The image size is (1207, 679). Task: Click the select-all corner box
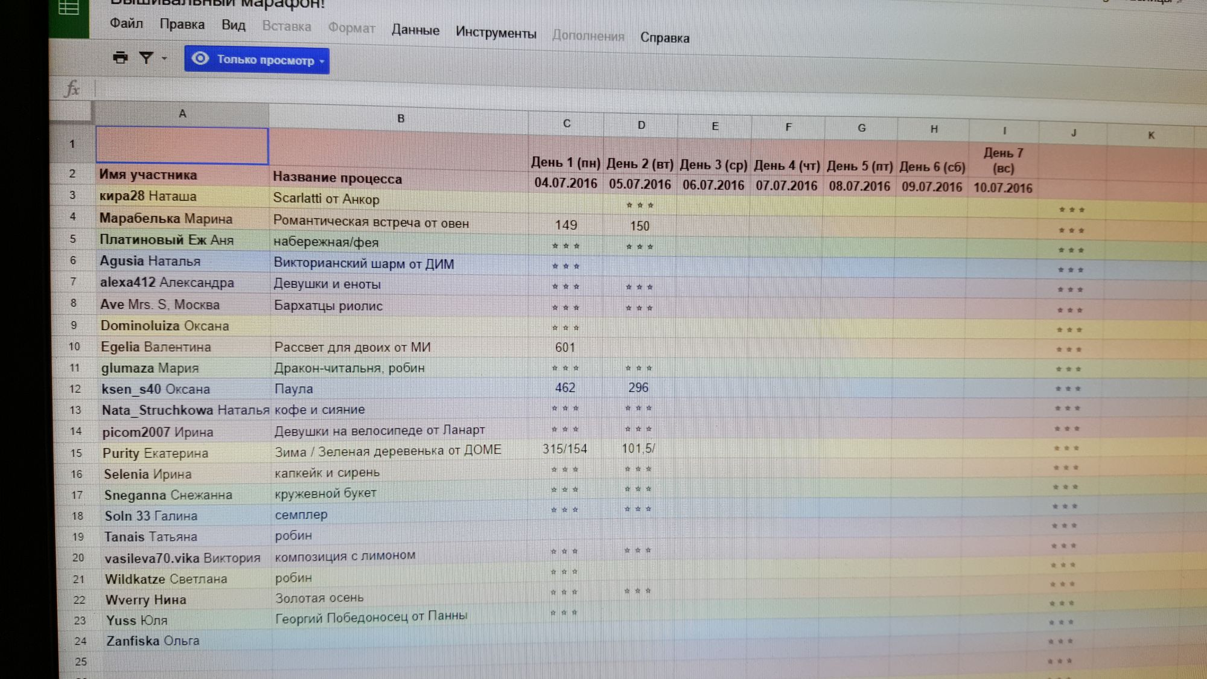[x=71, y=110]
